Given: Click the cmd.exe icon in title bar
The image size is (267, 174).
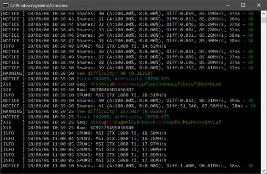Looking at the screenshot, I should click(6, 6).
